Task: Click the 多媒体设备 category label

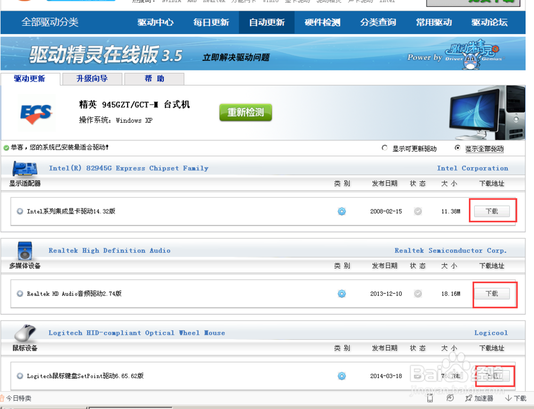Action: pyautogui.click(x=25, y=266)
